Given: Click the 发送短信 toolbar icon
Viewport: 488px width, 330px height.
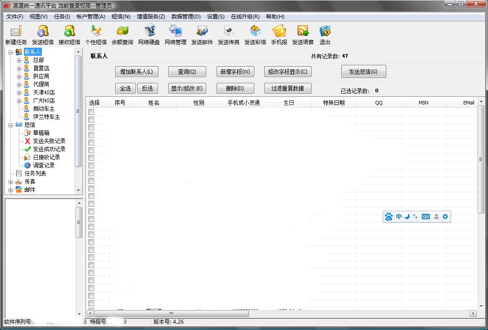Looking at the screenshot, I should coord(43,35).
